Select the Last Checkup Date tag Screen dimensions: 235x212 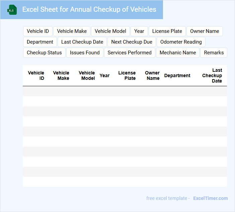(82, 42)
